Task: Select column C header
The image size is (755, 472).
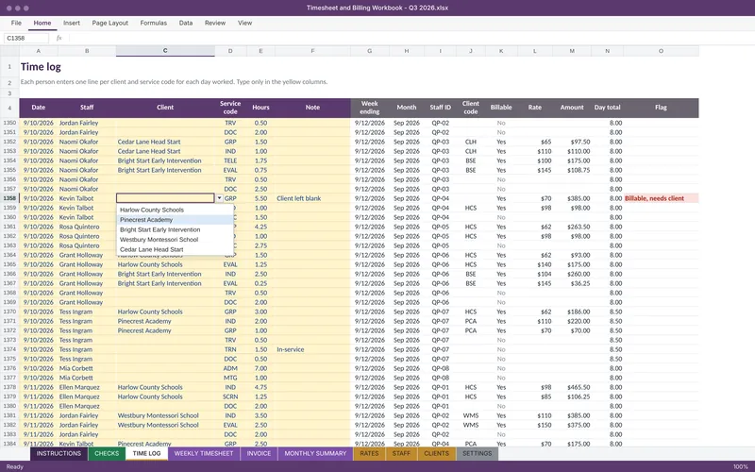Action: [165, 51]
